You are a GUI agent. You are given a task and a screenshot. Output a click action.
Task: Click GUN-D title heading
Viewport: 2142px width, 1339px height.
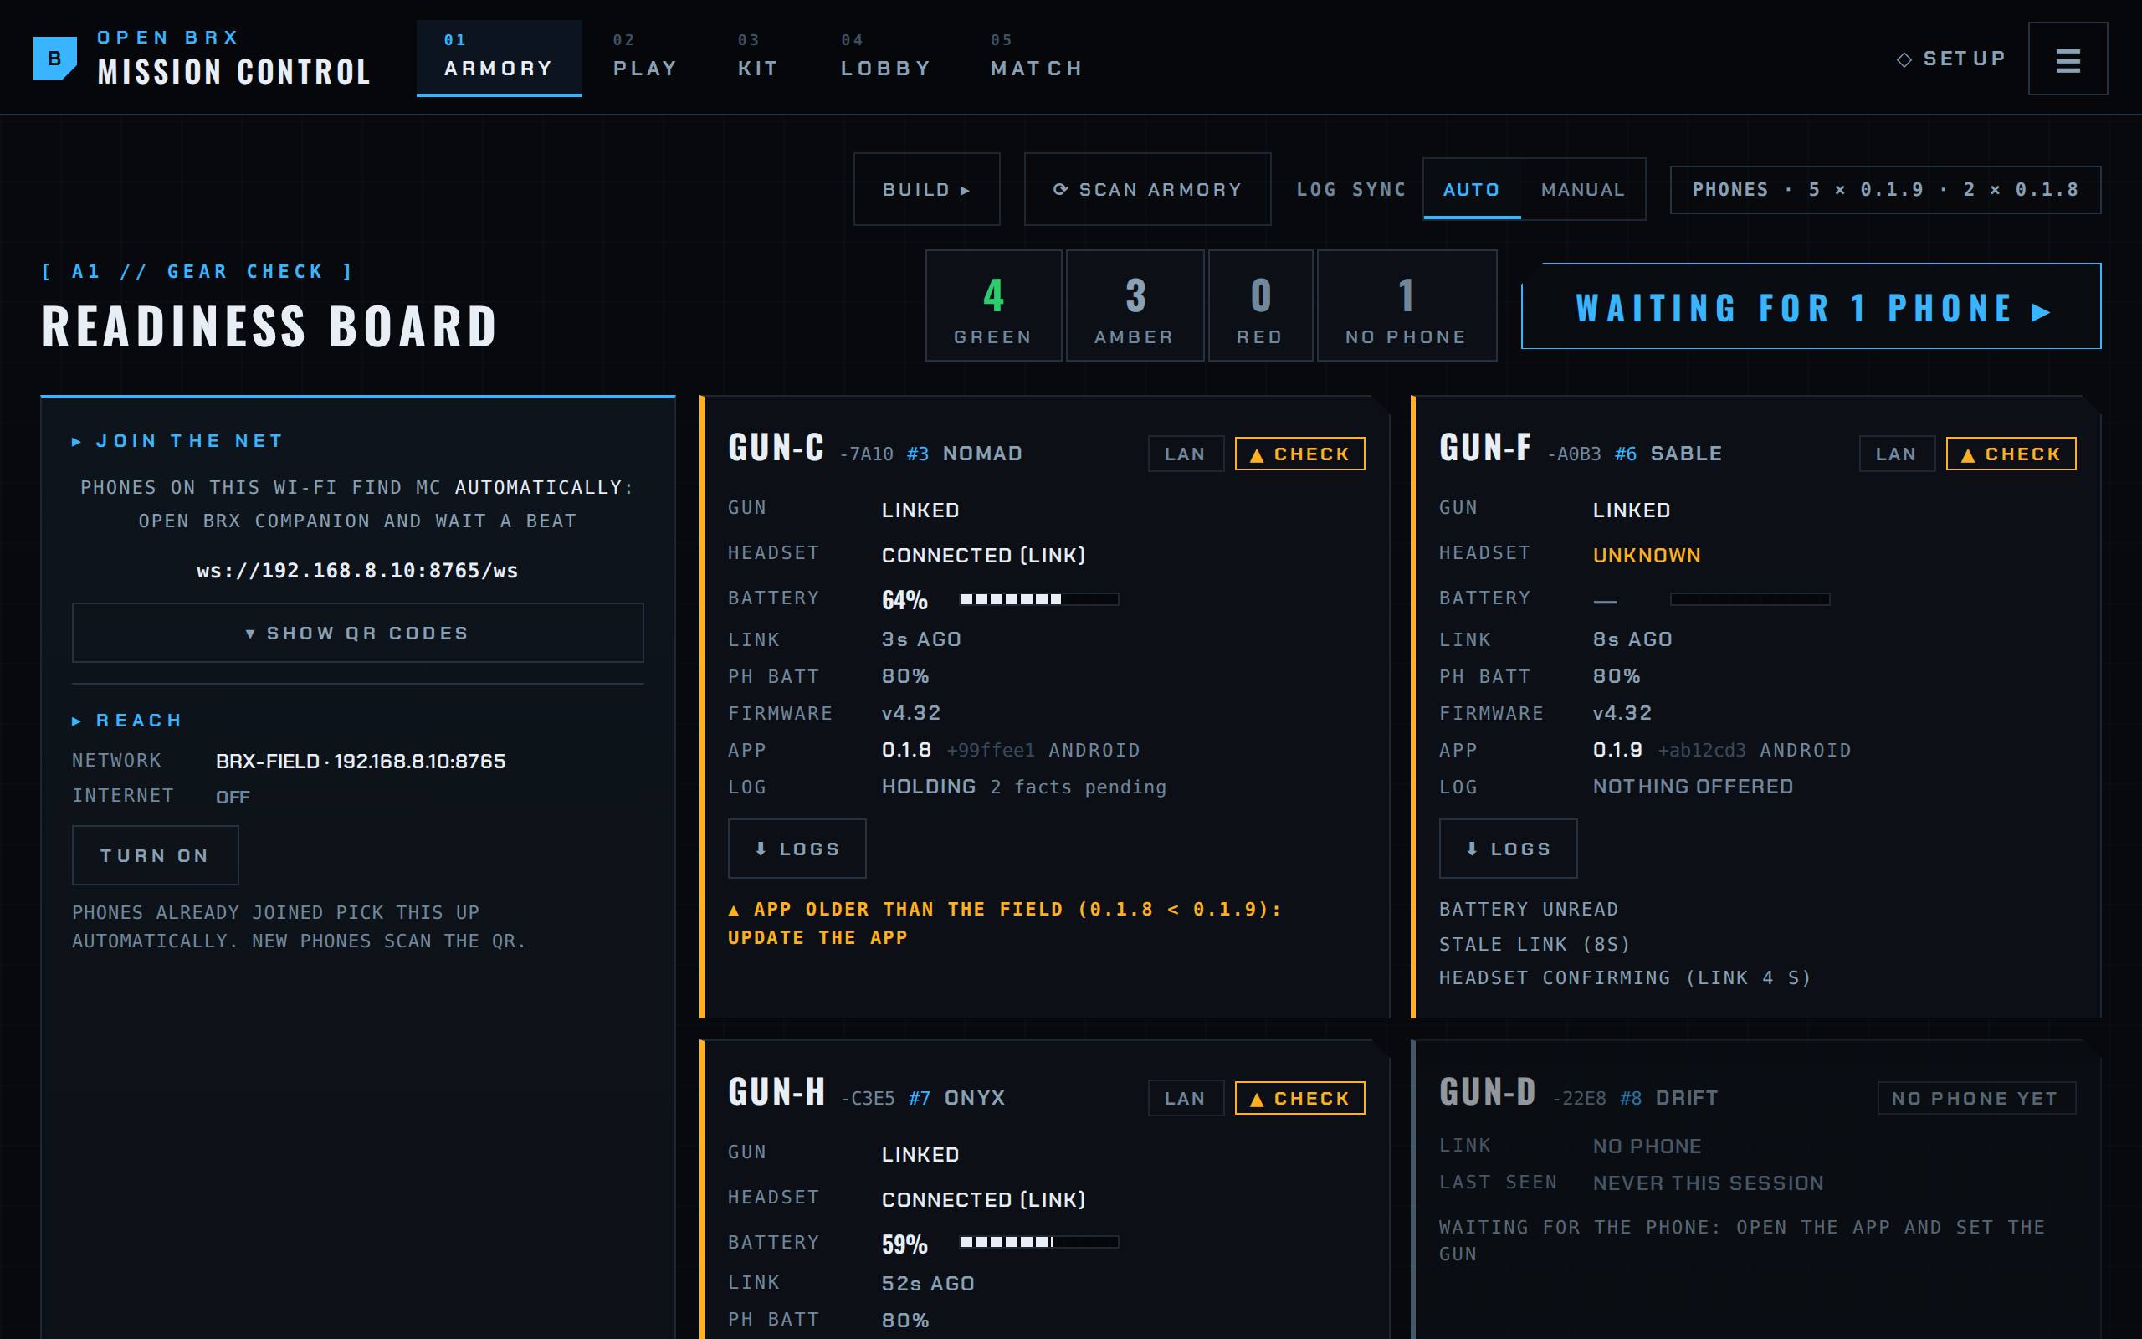pyautogui.click(x=1487, y=1092)
